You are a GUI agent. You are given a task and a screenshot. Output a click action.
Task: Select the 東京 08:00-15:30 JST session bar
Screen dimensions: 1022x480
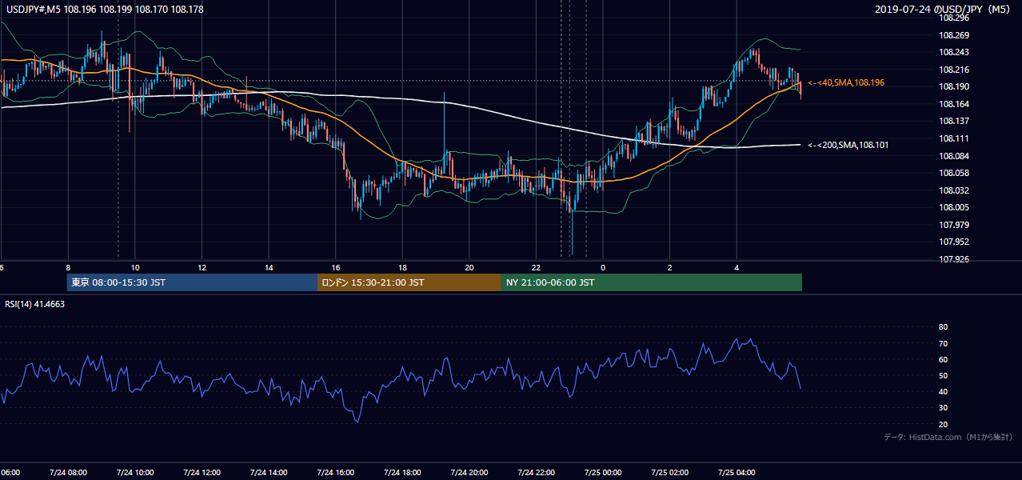click(x=193, y=282)
